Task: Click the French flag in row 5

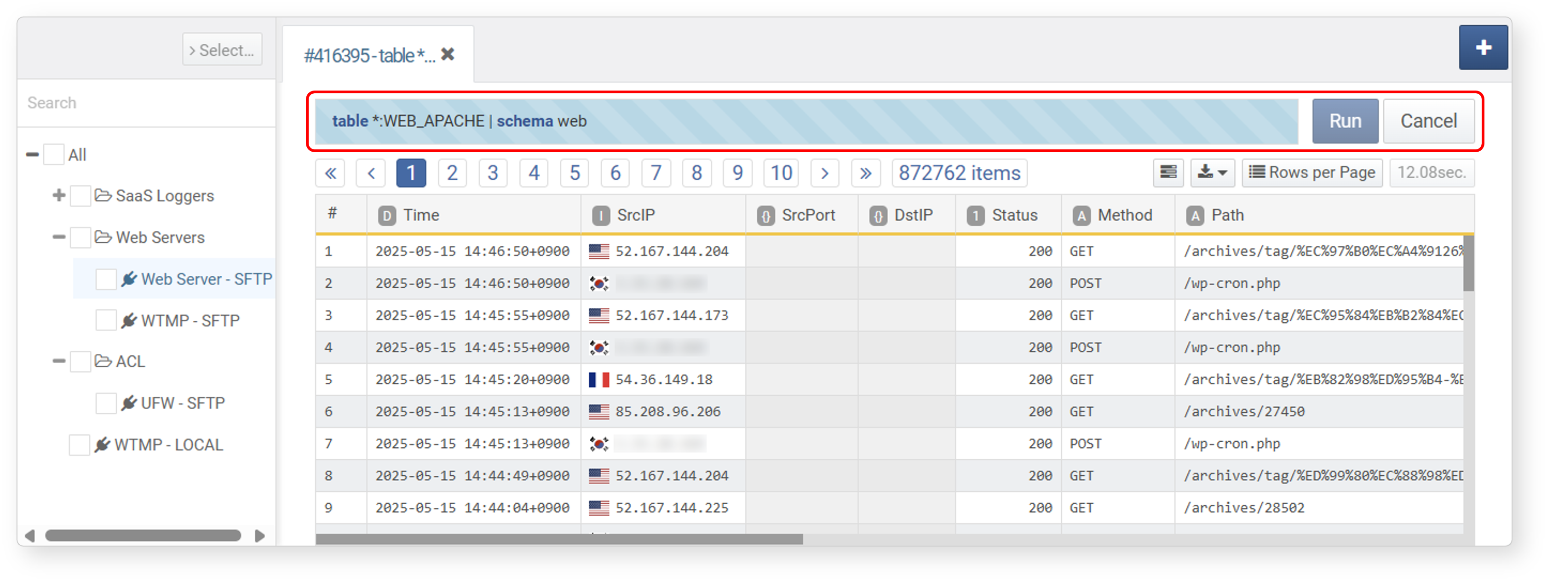Action: [x=599, y=380]
